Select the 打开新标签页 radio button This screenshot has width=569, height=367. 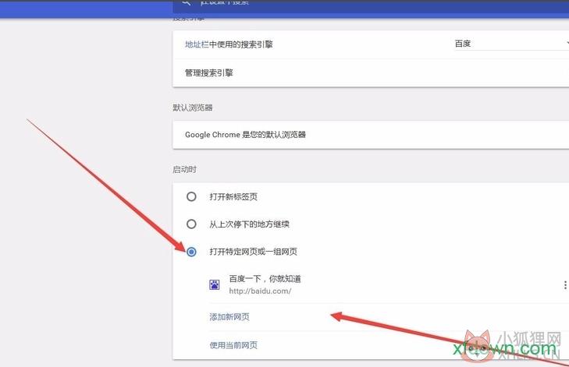191,196
